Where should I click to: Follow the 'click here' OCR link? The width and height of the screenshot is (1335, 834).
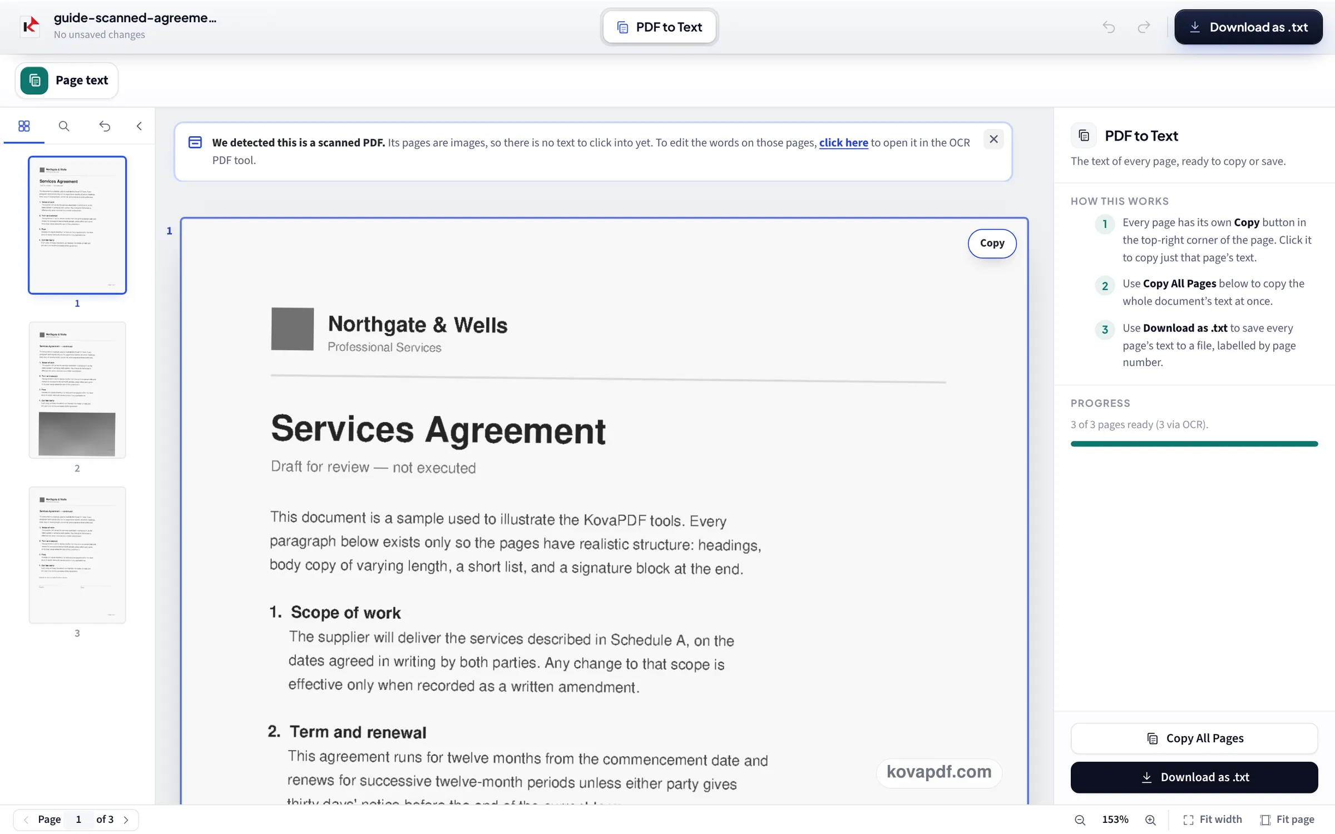pyautogui.click(x=843, y=142)
